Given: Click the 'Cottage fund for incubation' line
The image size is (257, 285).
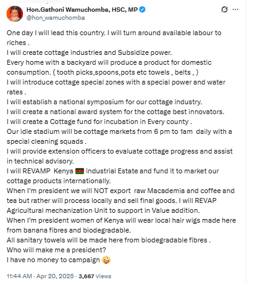Looking at the screenshot, I should pos(99,122).
